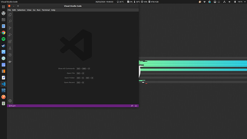Click the Open Recent label
Screen dimensions: 247x139
(69, 82)
